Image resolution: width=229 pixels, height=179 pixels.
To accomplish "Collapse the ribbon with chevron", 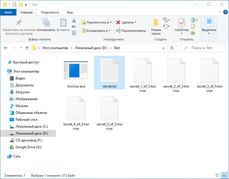I will [219, 12].
